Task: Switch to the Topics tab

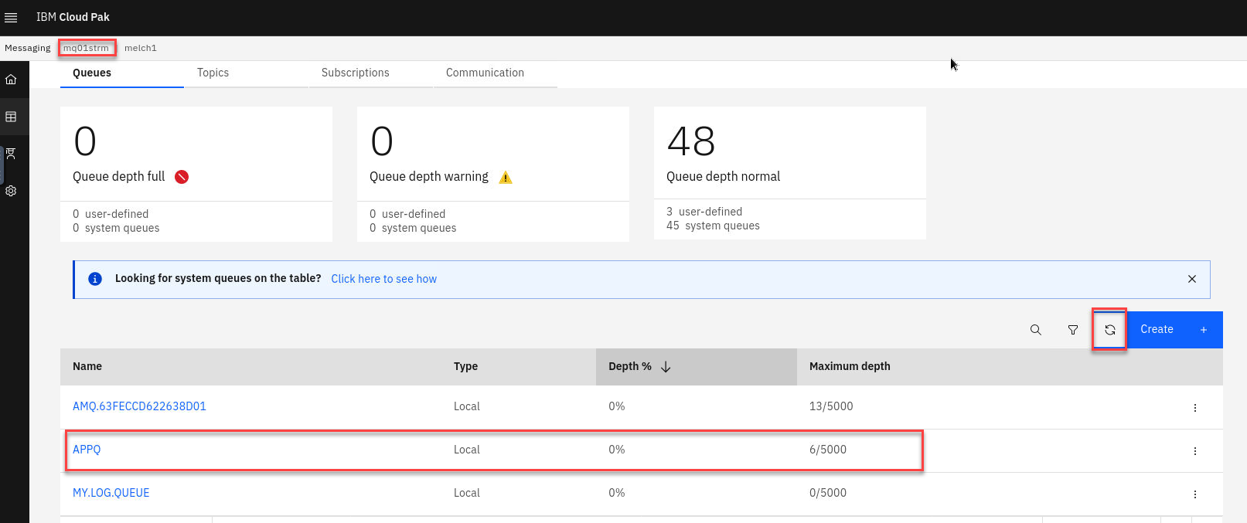Action: (x=213, y=73)
